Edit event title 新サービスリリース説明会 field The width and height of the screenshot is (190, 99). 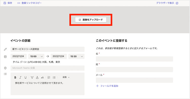click(x=48, y=49)
